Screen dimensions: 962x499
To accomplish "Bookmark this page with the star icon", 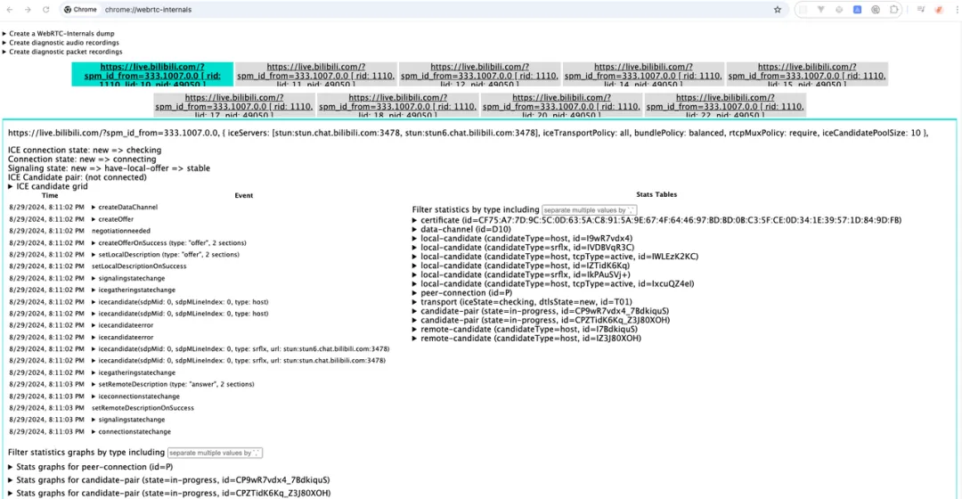I will tap(778, 10).
